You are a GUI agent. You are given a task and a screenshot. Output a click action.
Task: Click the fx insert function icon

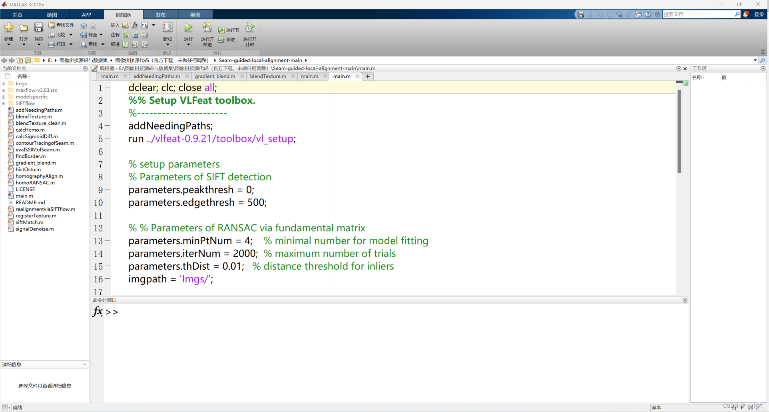coord(135,25)
